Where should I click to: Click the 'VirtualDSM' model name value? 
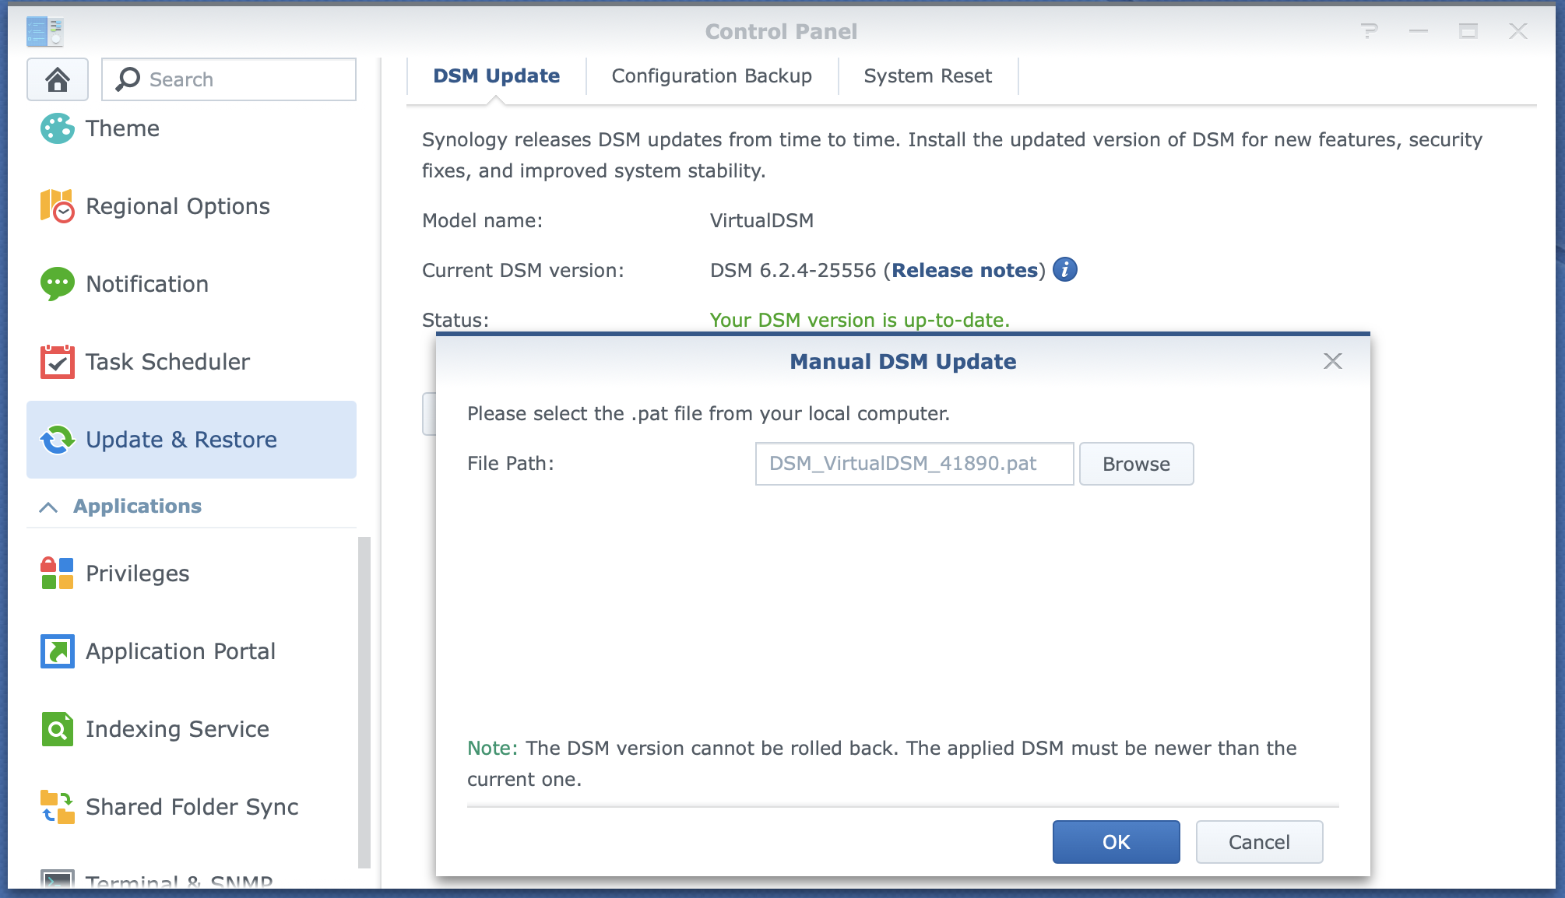click(x=761, y=220)
